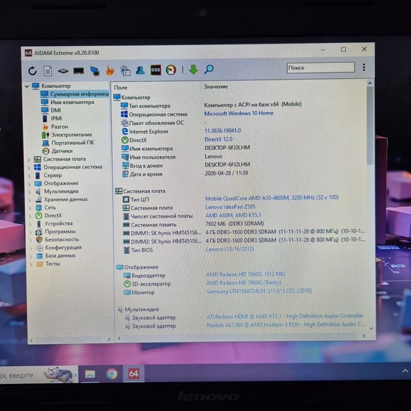Select Электропитание in the tree

pyautogui.click(x=72, y=134)
